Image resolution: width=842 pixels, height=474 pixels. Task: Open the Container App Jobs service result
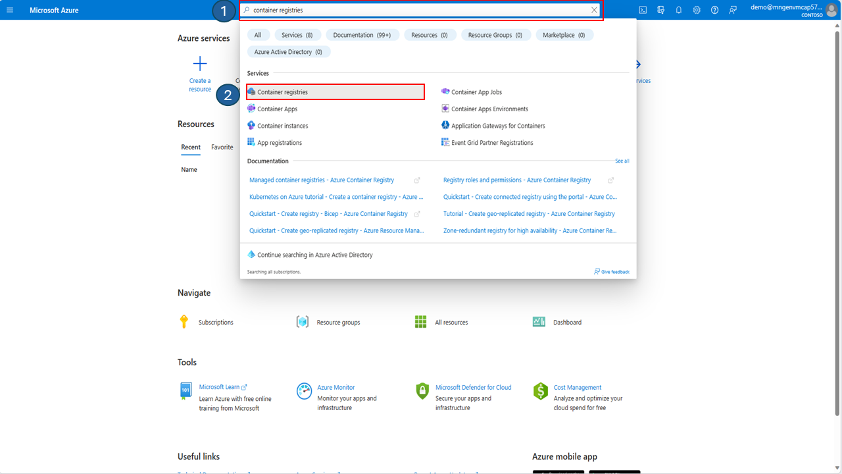click(476, 92)
